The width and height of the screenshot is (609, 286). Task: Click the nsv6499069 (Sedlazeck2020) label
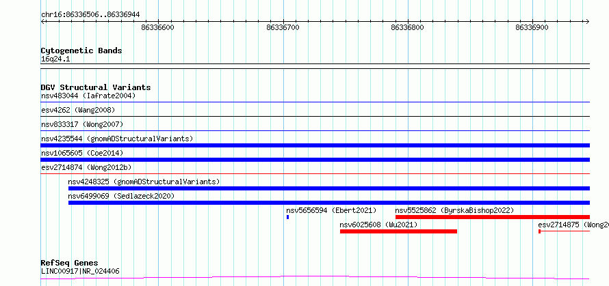pos(121,196)
